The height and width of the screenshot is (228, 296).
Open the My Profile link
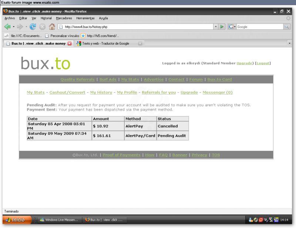(127, 92)
